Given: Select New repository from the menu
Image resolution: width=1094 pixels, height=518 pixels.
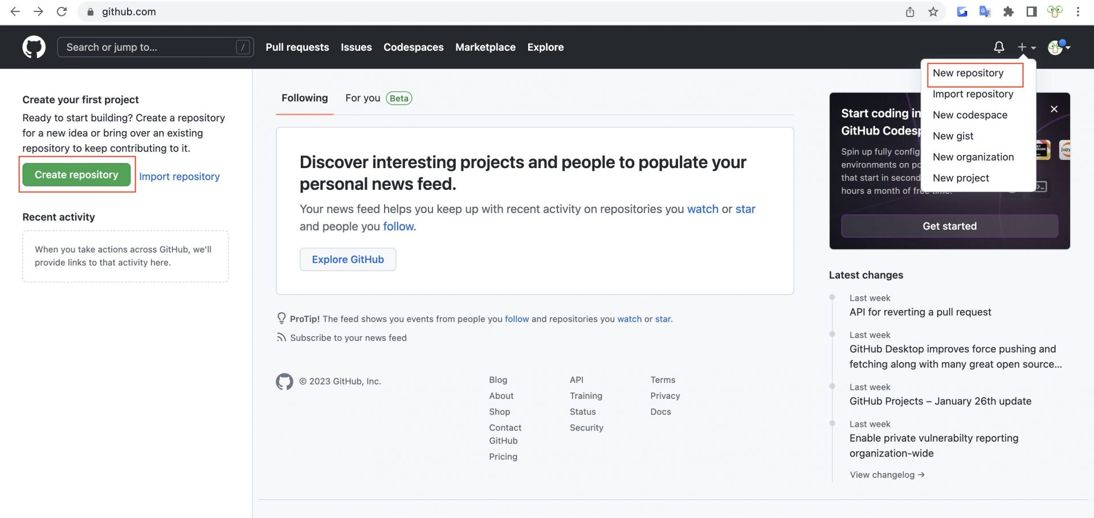Looking at the screenshot, I should pos(968,73).
